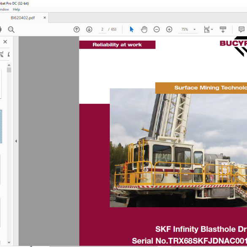Edit the current page number field

(x=102, y=30)
